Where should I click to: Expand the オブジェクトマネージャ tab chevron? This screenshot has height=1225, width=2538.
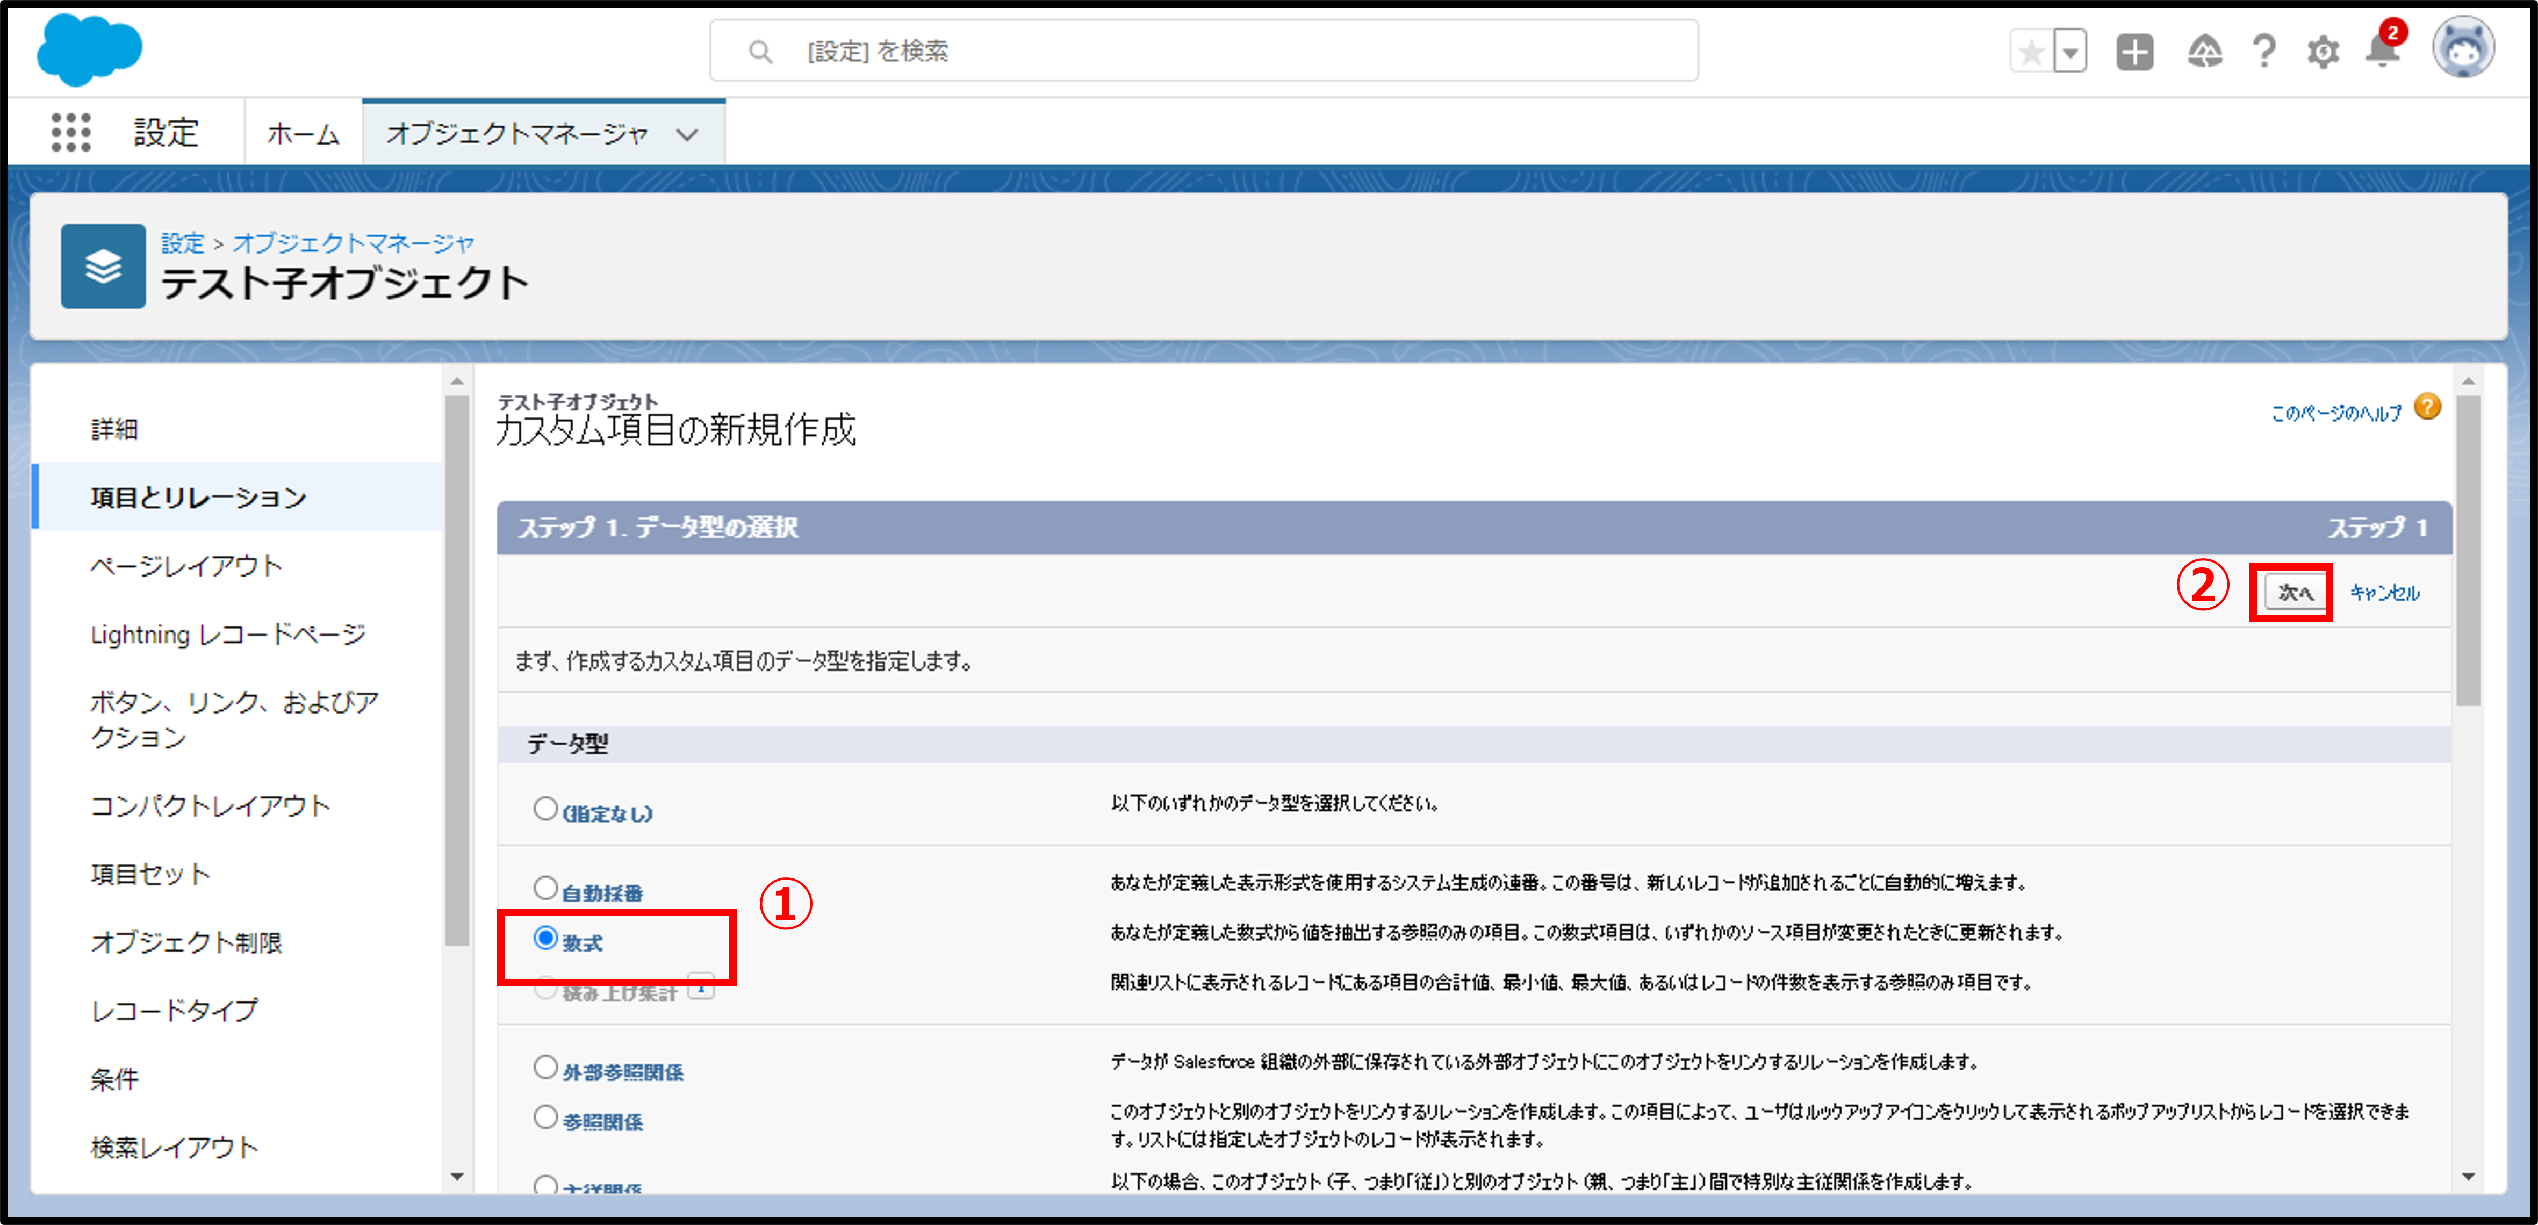click(688, 134)
